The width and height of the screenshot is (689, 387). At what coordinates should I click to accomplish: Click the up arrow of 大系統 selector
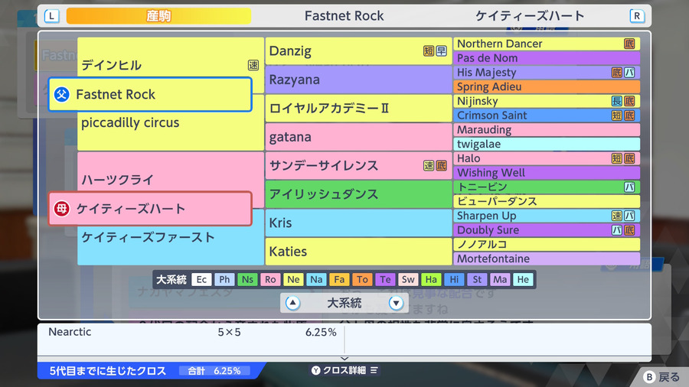coord(292,303)
